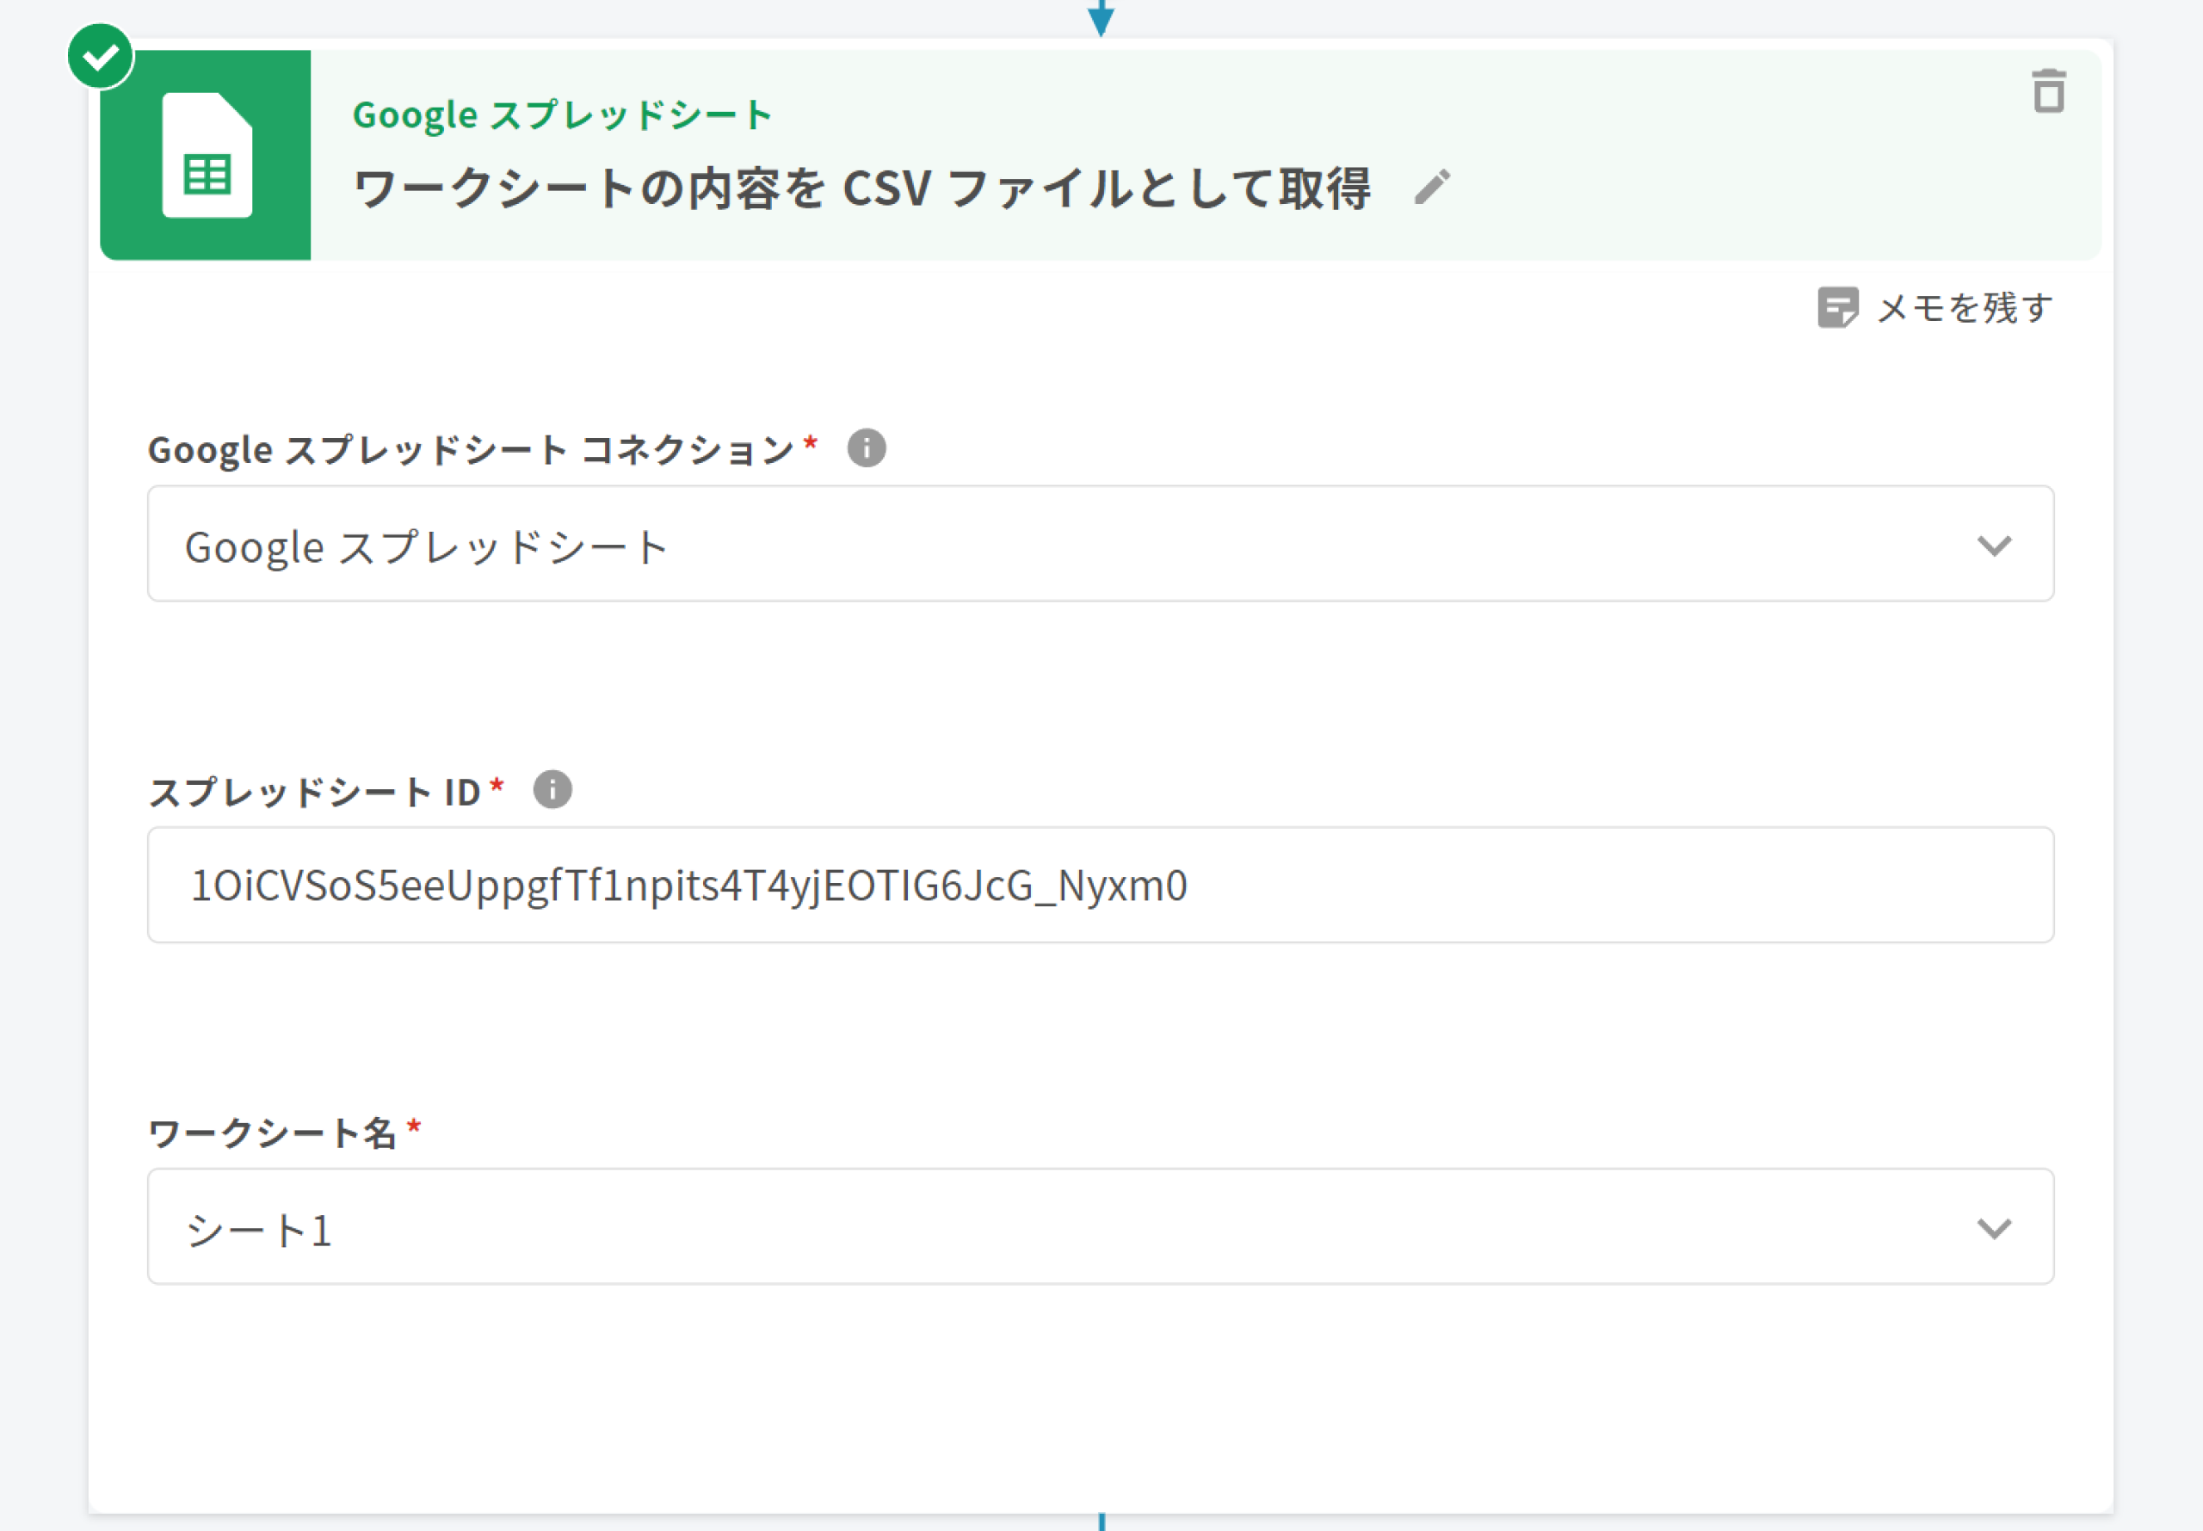Screen dimensions: 2203x1531
Task: Click the green Google Sheets file icon
Action: tap(207, 156)
